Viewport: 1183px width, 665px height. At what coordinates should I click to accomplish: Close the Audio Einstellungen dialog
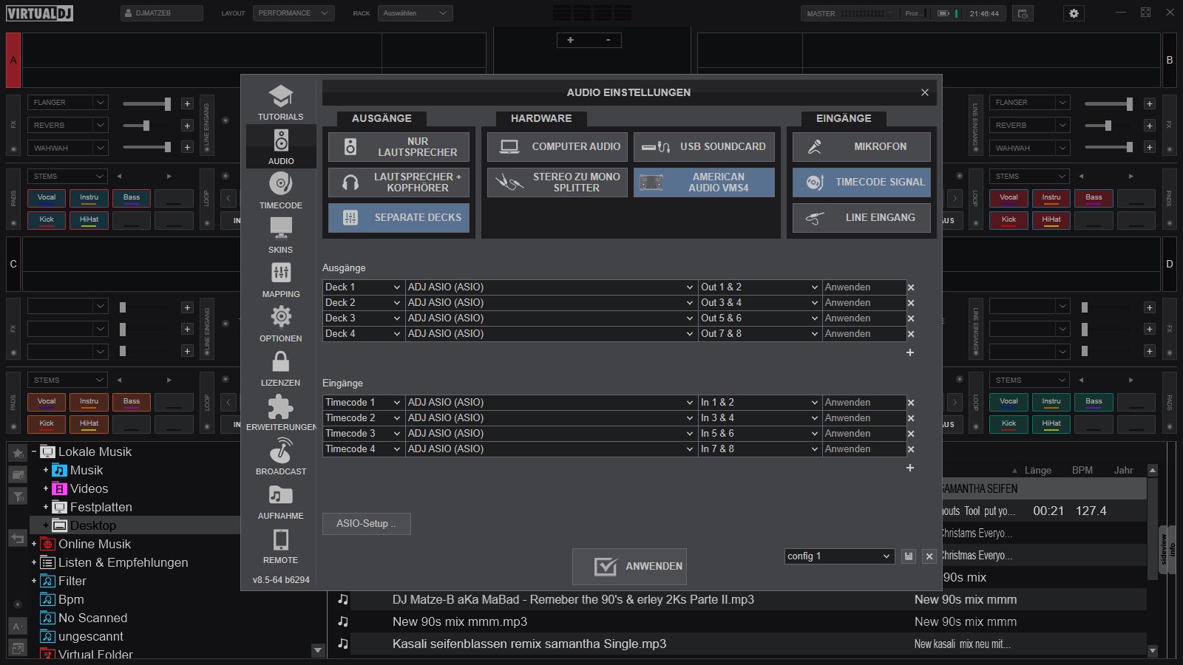924,92
